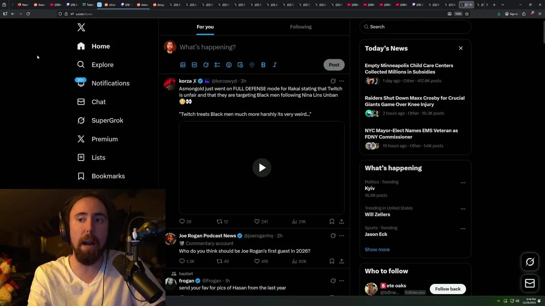
Task: Like korza's post with 241 likes
Action: (x=261, y=221)
